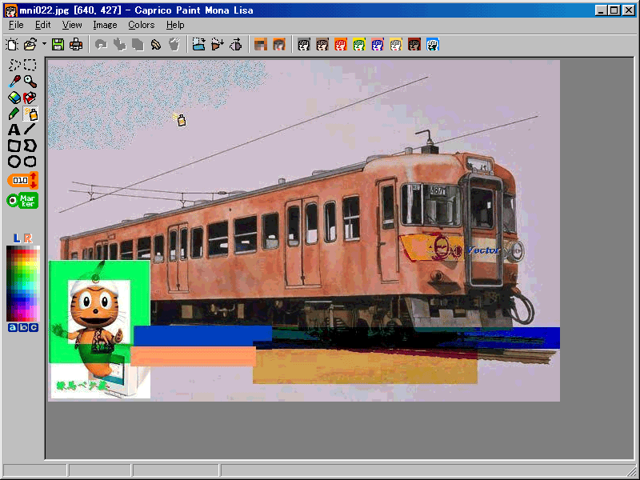640x480 pixels.
Task: Click the Save floppy disk icon
Action: (x=58, y=45)
